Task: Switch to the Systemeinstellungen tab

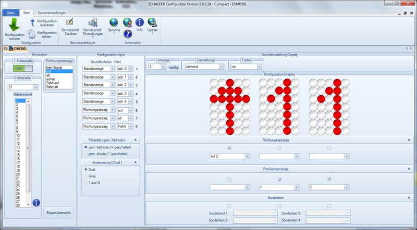Action: (52, 12)
